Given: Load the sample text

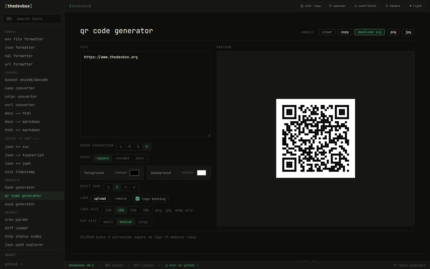Looking at the screenshot, I should pos(307,32).
